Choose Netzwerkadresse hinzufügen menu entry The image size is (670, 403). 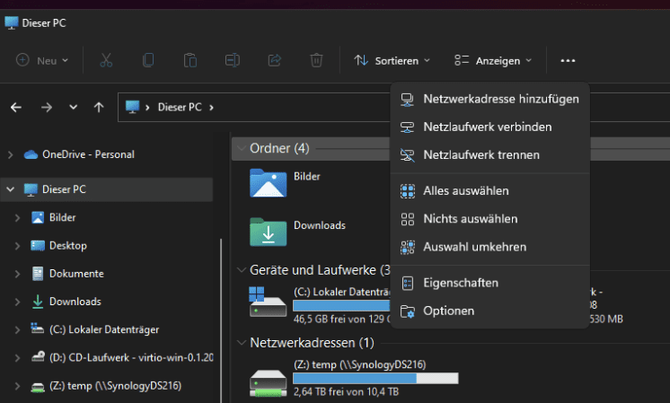490,99
